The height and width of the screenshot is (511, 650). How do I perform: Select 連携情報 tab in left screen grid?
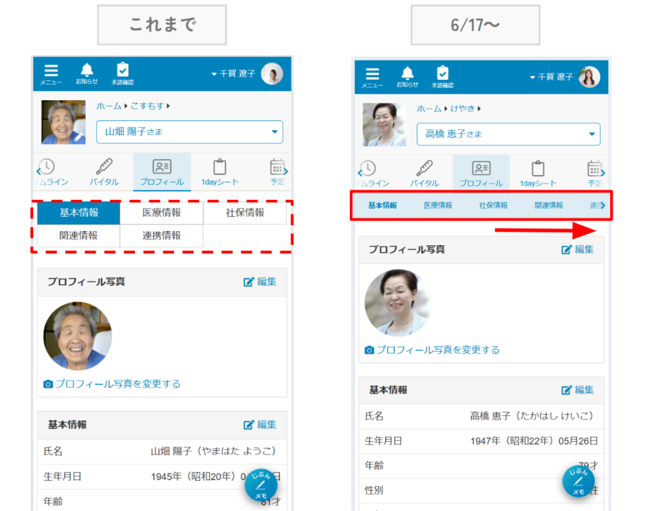pos(162,236)
